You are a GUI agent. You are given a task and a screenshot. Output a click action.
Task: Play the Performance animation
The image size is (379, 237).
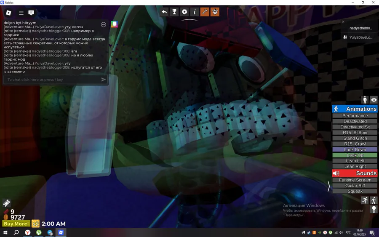tap(355, 116)
